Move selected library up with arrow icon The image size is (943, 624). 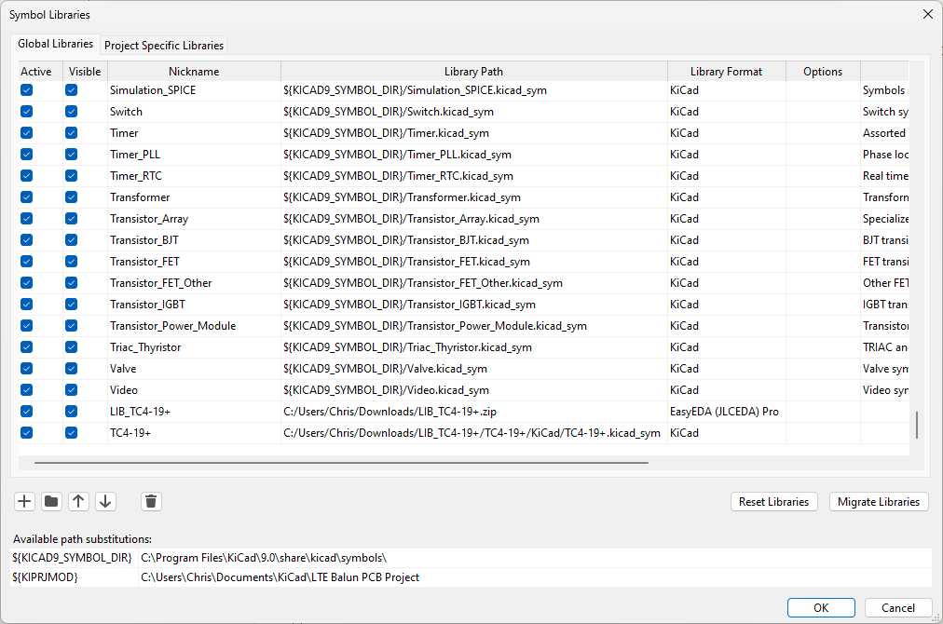point(78,501)
